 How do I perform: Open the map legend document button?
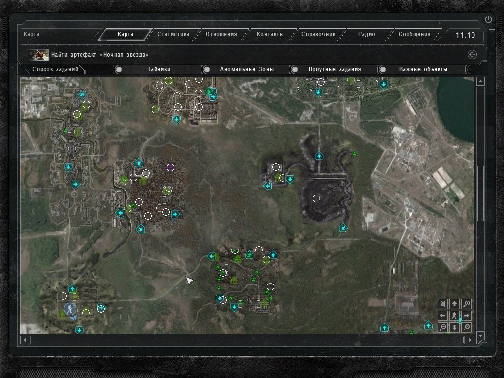pos(442,304)
